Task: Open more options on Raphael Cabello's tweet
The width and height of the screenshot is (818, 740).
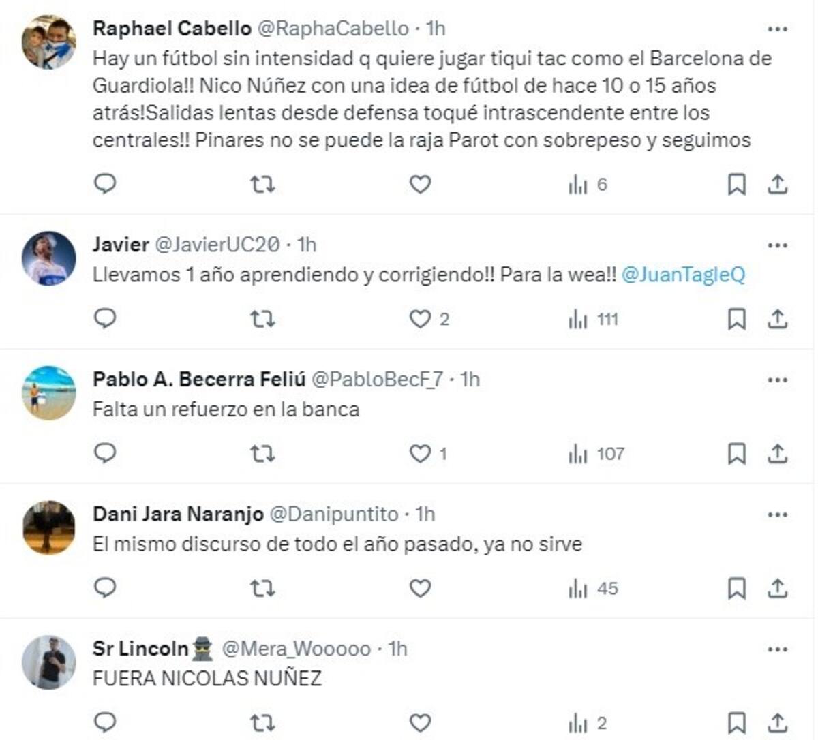Action: pyautogui.click(x=776, y=27)
